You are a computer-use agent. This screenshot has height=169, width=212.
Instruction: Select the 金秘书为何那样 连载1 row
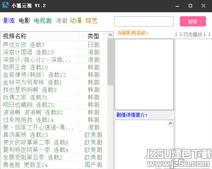pyautogui.click(x=54, y=82)
